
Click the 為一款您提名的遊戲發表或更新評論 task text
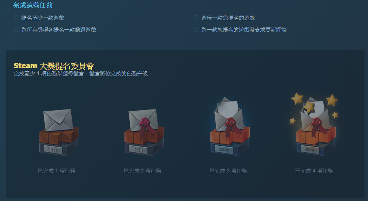coord(244,30)
